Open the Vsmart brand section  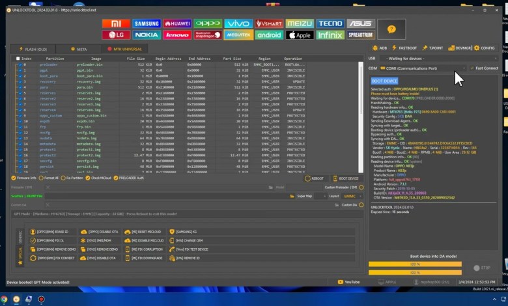[269, 23]
